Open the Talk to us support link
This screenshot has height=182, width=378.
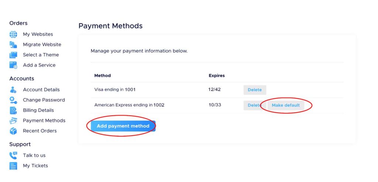[x=34, y=155]
